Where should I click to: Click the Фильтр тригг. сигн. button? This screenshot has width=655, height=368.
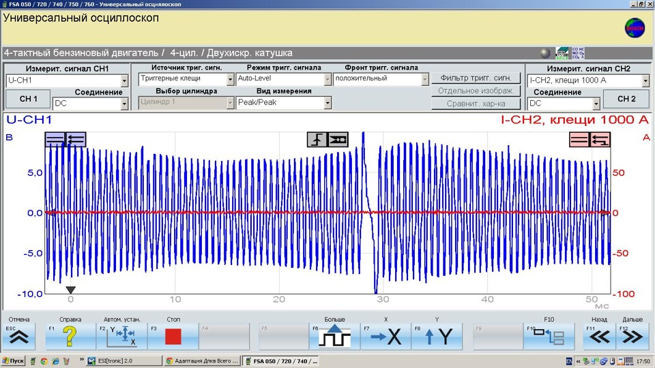pyautogui.click(x=476, y=78)
